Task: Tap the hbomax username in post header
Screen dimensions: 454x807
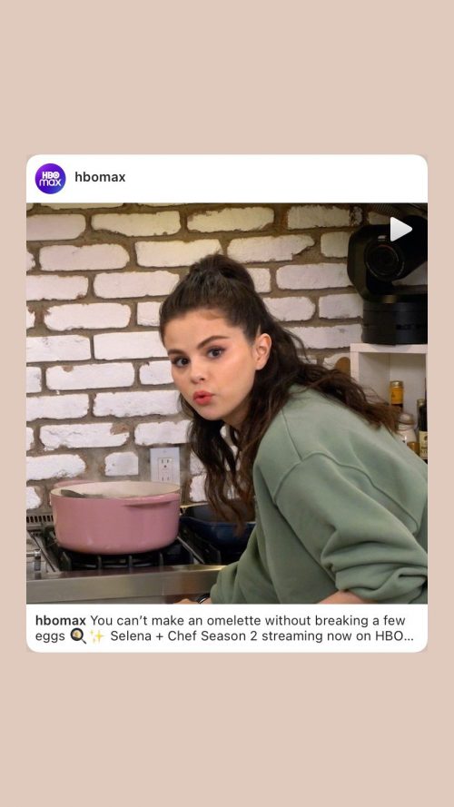Action: coord(100,177)
